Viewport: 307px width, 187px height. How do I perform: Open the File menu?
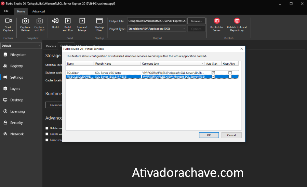(6, 11)
